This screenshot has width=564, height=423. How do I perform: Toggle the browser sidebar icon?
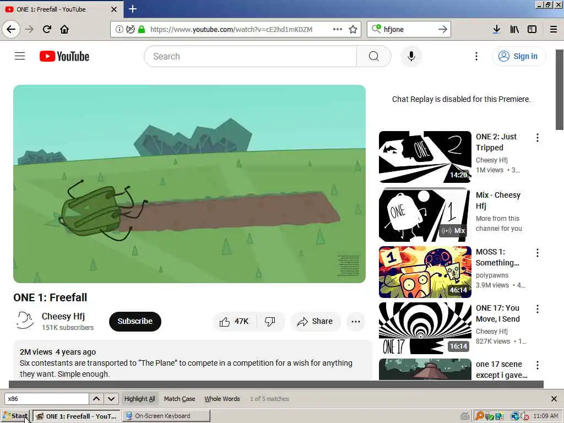click(x=532, y=29)
